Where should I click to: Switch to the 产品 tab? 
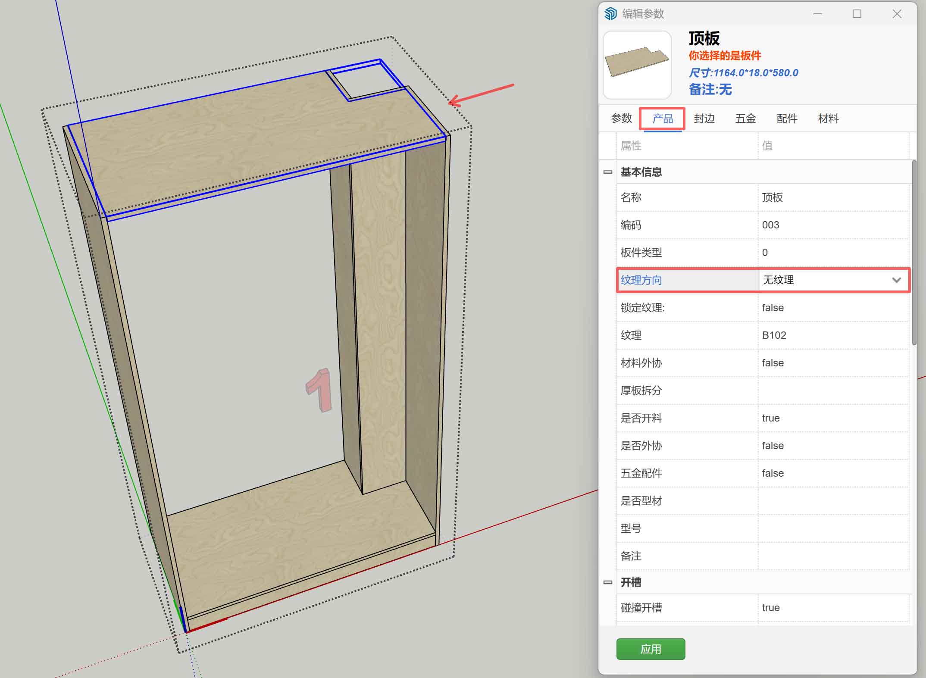tap(663, 118)
